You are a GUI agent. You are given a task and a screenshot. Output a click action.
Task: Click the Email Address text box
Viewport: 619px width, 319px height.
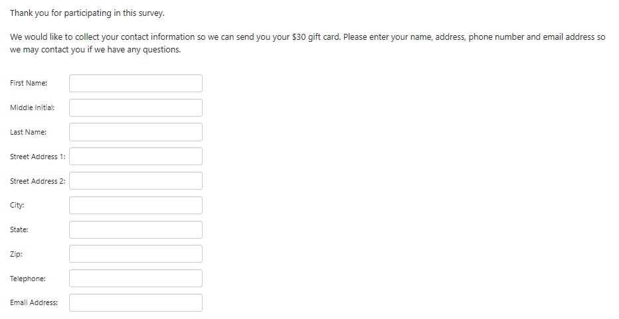coord(135,303)
